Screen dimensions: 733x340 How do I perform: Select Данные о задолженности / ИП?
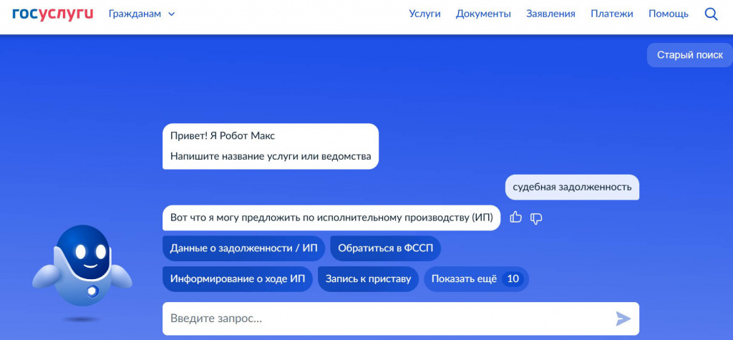click(243, 248)
